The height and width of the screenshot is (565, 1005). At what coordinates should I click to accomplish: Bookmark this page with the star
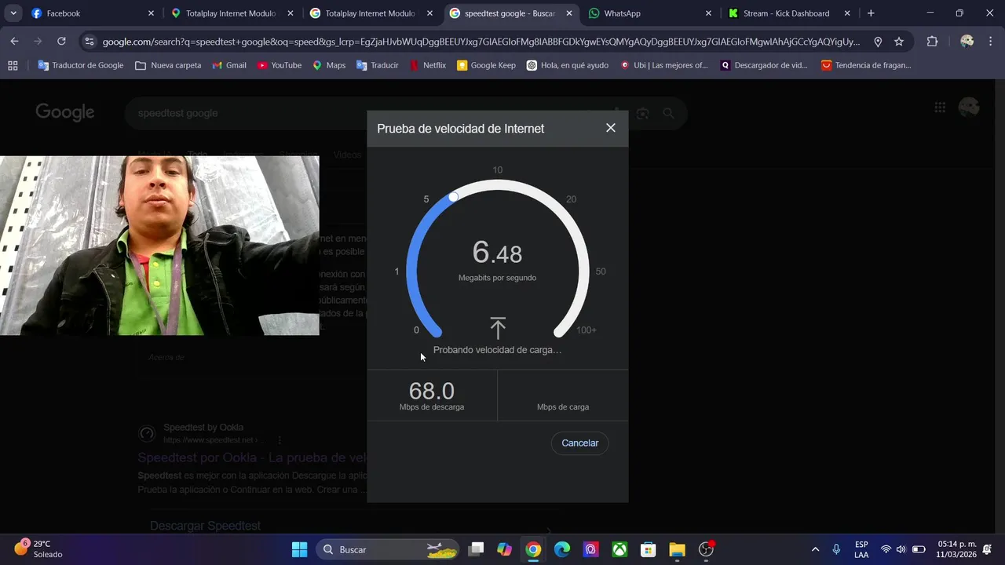[x=899, y=42]
